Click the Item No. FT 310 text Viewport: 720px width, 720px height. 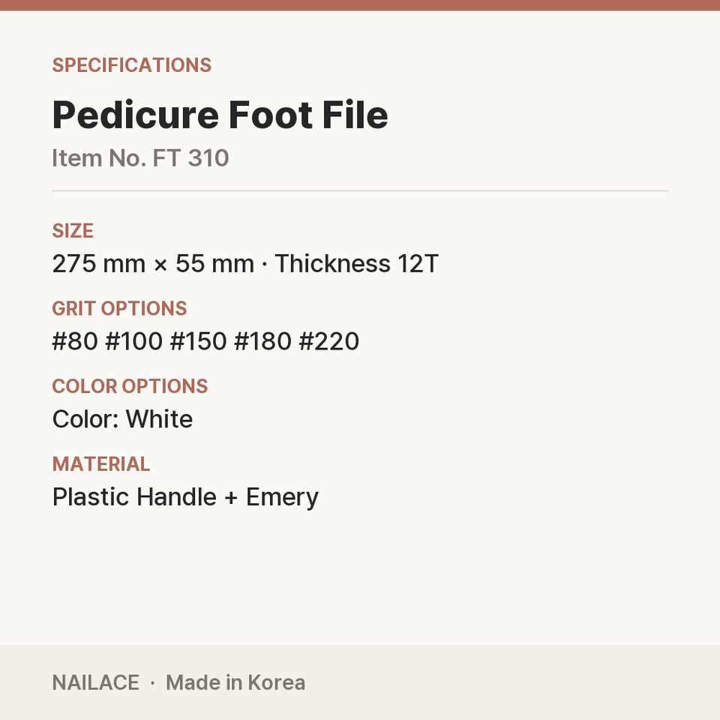(x=140, y=158)
